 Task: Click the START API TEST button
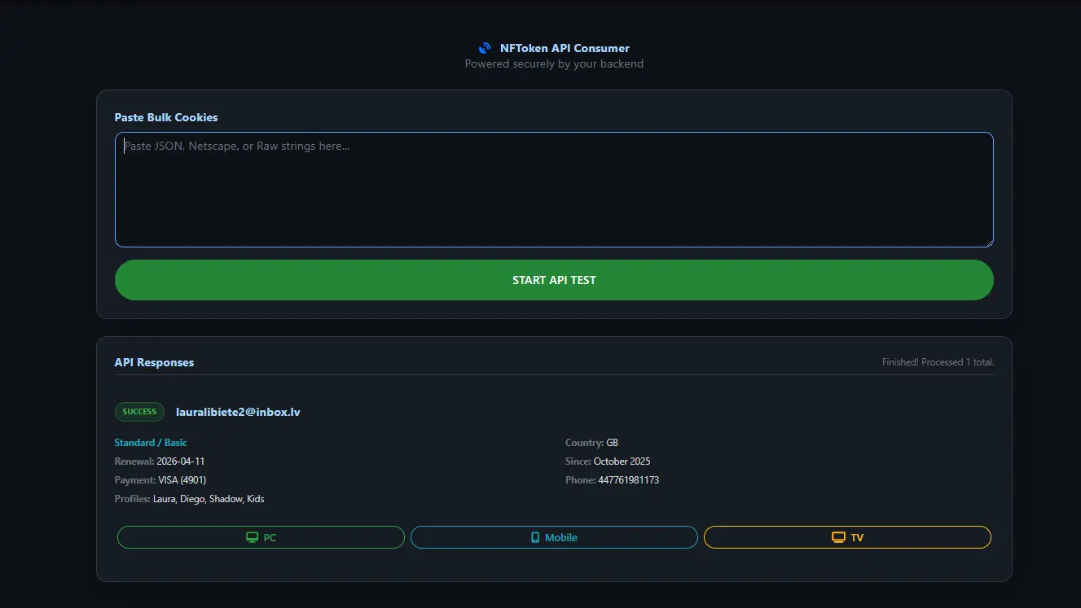click(x=554, y=280)
